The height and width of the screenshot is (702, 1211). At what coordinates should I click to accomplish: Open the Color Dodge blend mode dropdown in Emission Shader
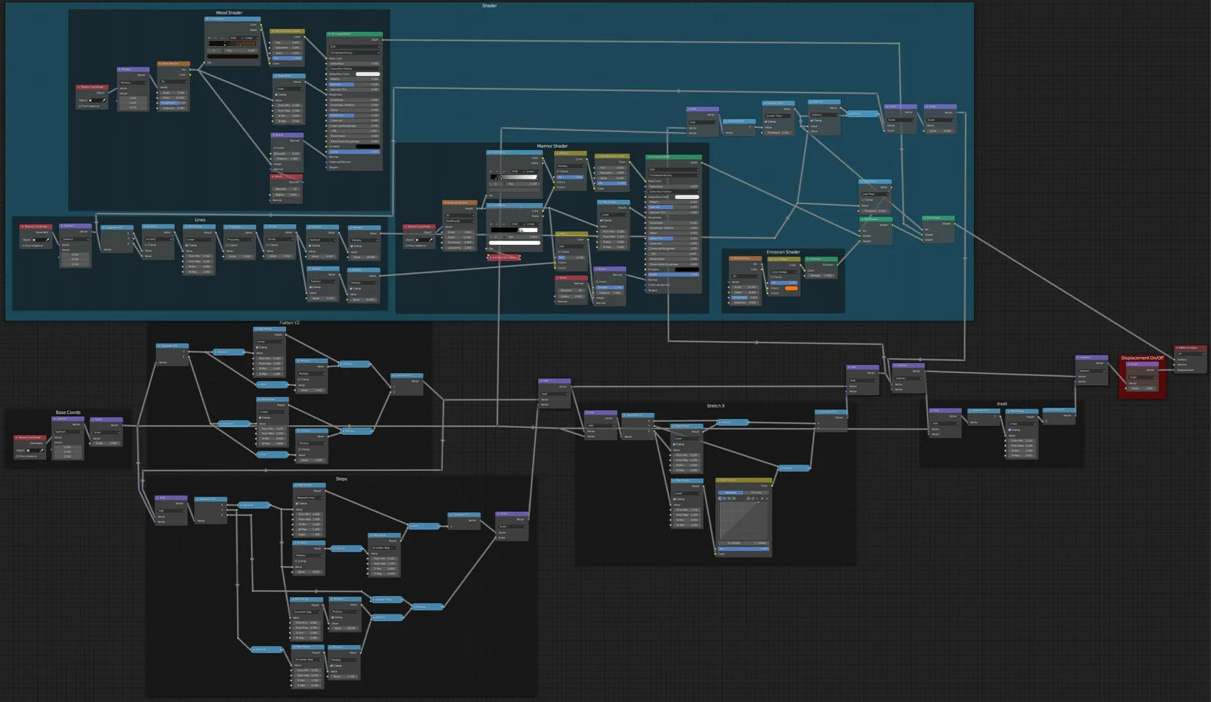784,272
